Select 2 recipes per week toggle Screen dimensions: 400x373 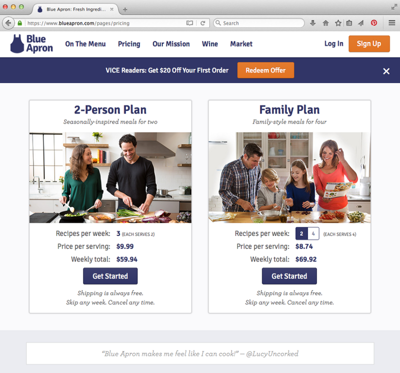pos(301,233)
